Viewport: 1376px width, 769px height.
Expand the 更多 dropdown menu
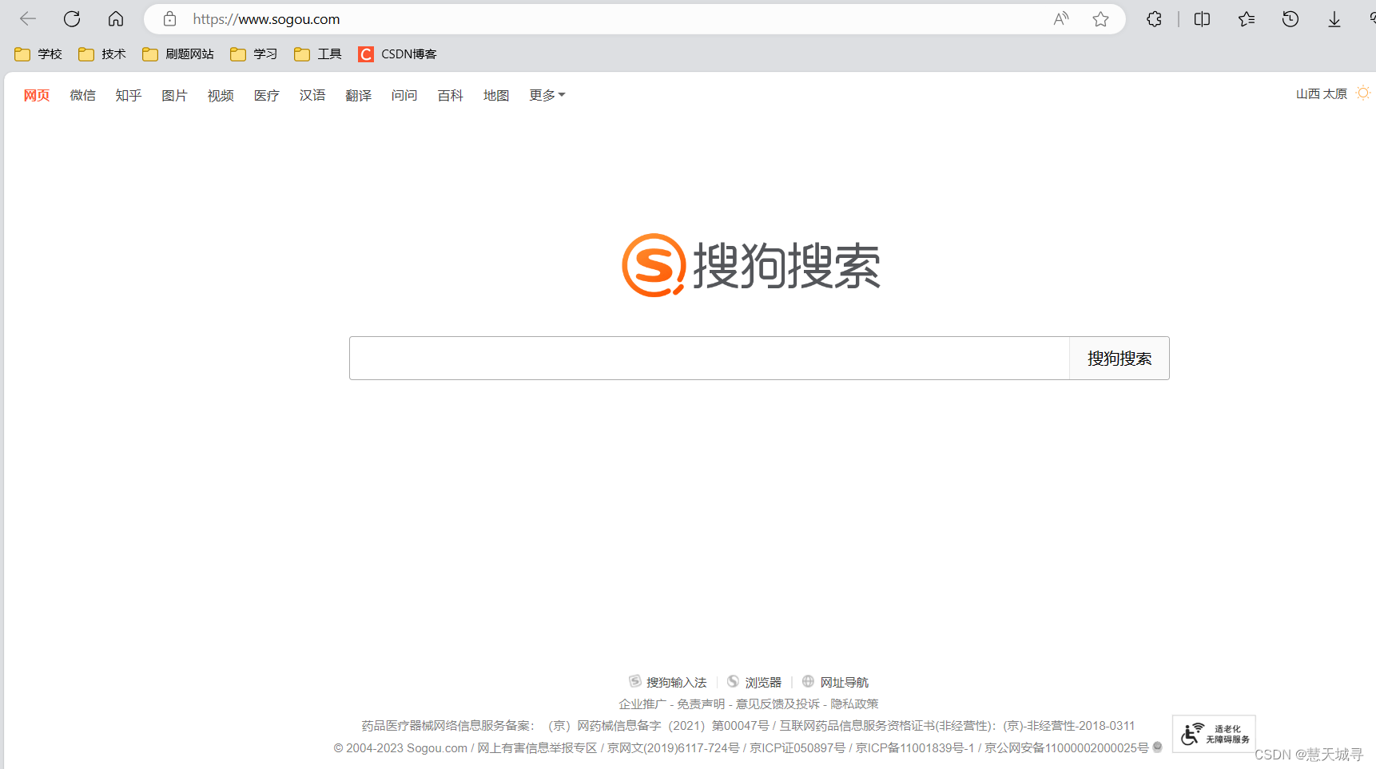click(547, 95)
